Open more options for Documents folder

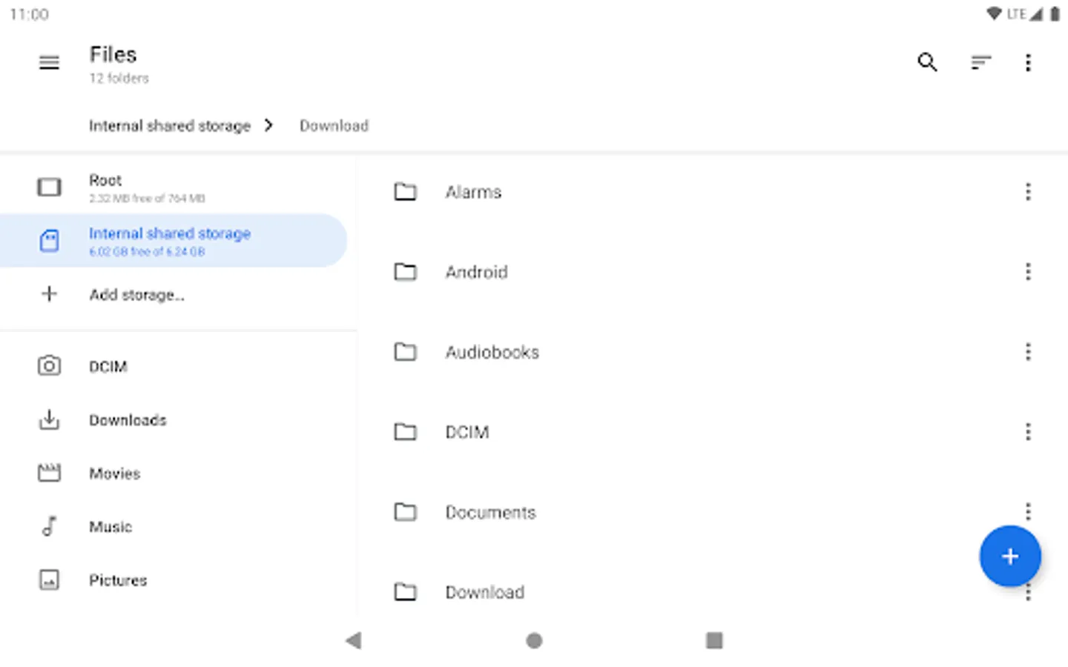(x=1028, y=511)
